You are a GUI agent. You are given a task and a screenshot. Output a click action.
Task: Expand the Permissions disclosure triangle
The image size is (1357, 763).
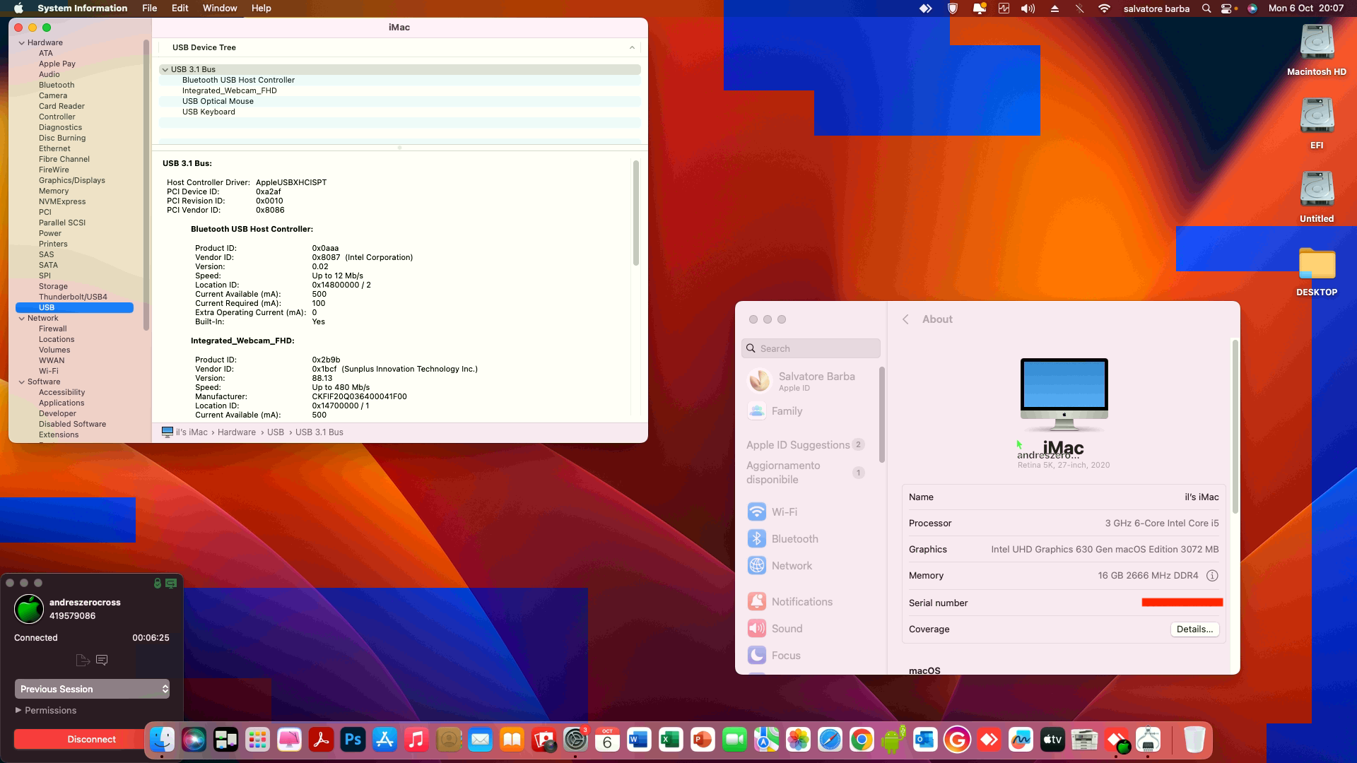(x=18, y=710)
